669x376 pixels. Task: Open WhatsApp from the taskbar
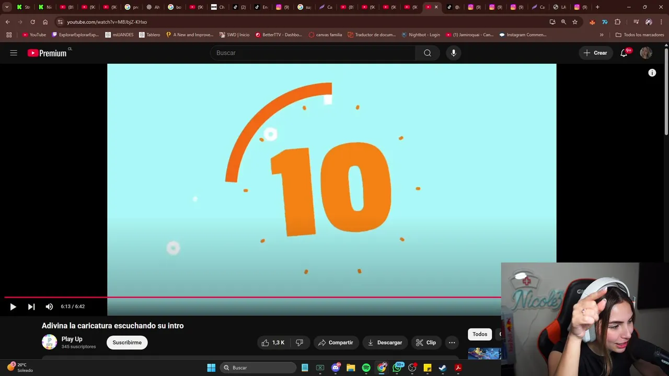click(397, 368)
